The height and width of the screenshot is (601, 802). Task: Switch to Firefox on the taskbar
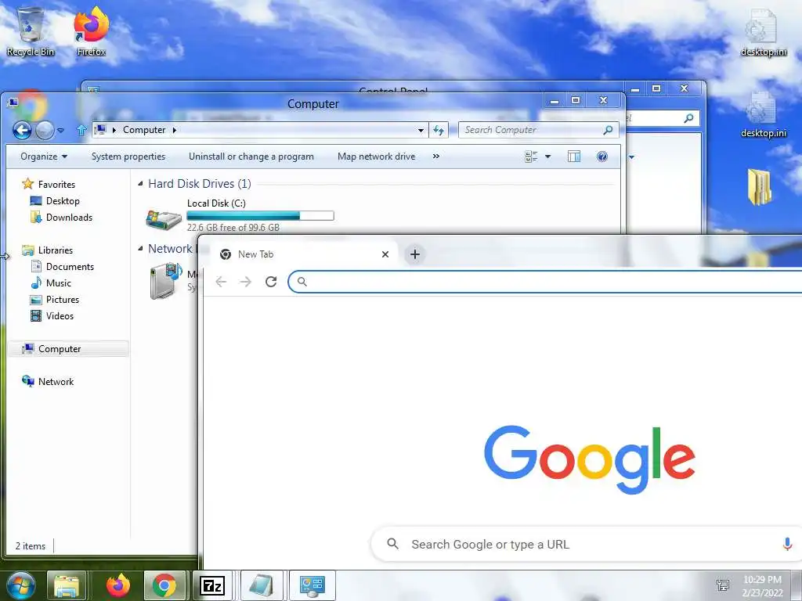[x=118, y=585]
